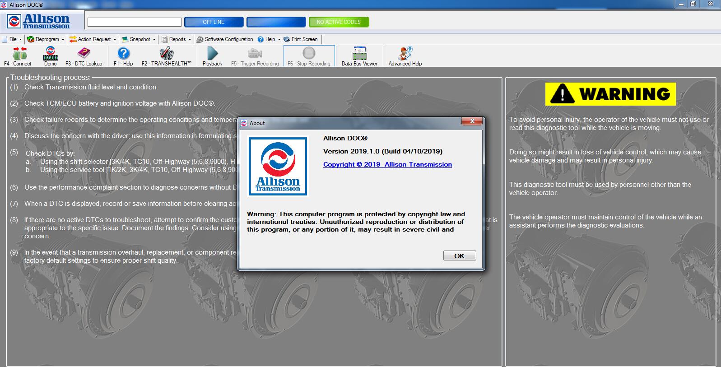Open Software Configuration
The width and height of the screenshot is (721, 367).
225,39
